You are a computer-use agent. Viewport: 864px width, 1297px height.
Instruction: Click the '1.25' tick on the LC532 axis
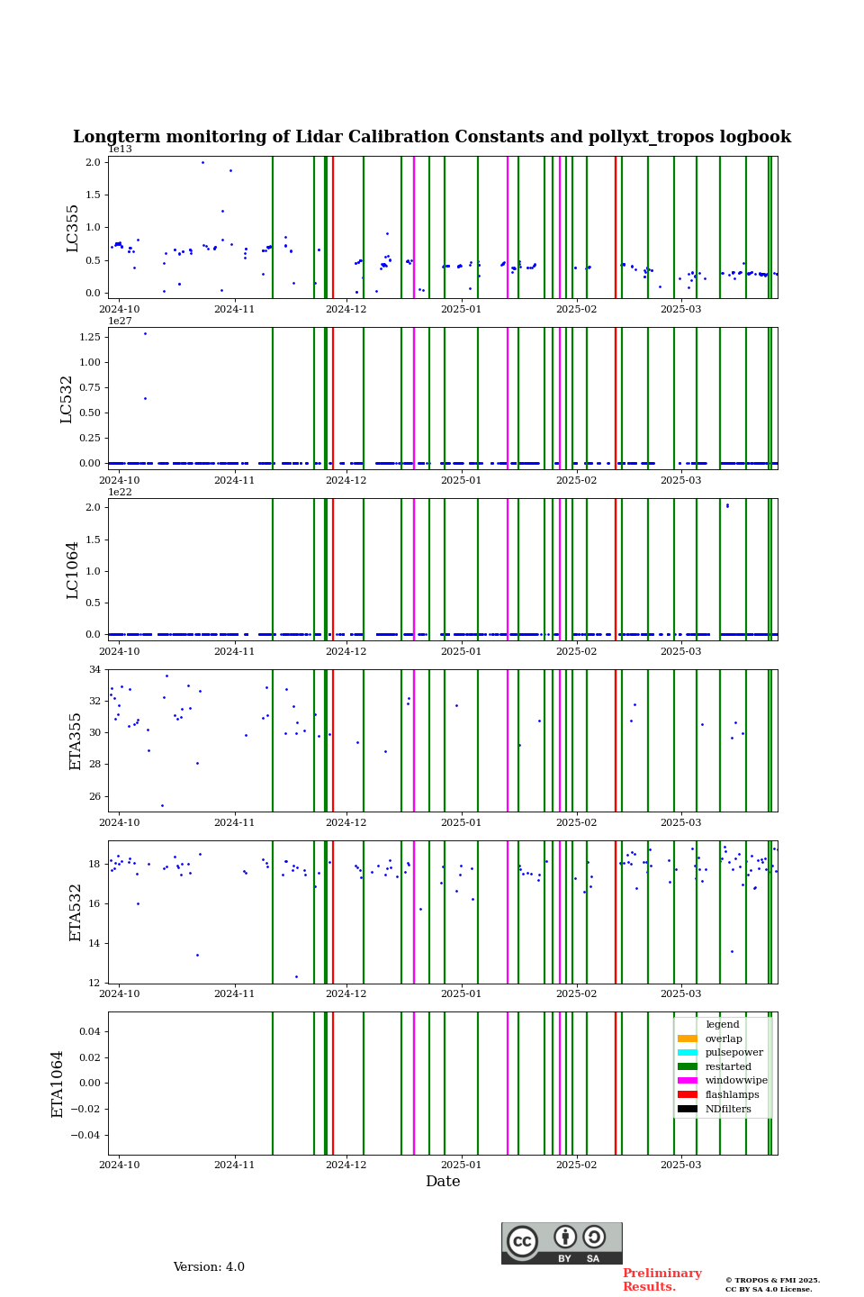[x=88, y=337]
